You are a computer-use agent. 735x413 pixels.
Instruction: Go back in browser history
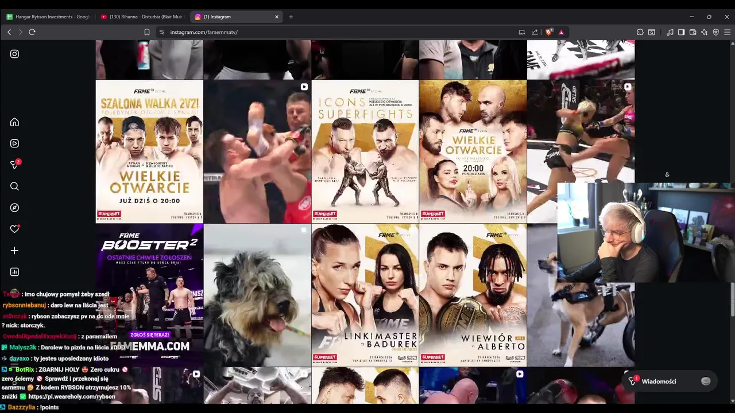(9, 32)
